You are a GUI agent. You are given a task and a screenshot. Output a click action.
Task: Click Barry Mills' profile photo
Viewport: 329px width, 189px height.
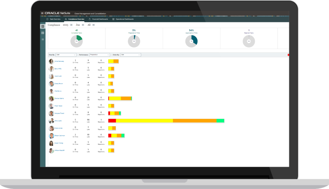pyautogui.click(x=51, y=69)
